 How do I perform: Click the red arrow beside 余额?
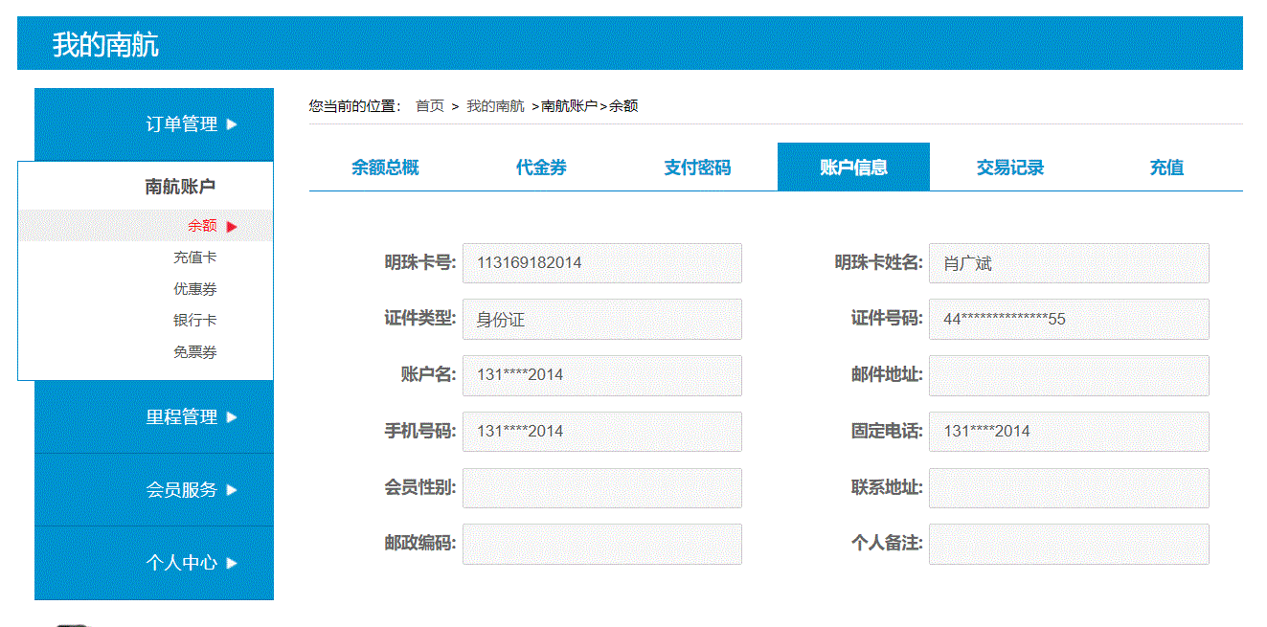point(232,227)
